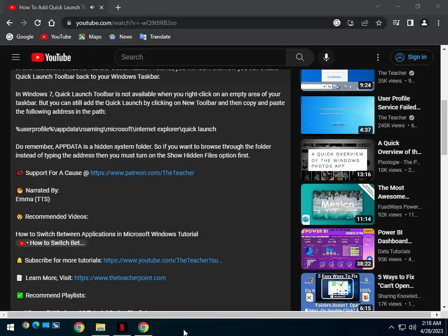Open the Windows Start menu

click(10, 327)
